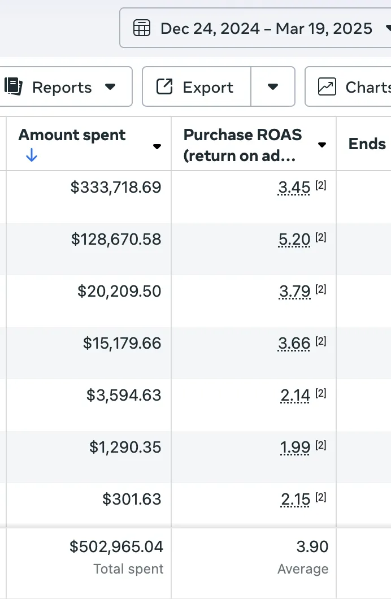Click the calendar icon in date range picker
391x599 pixels.
coord(142,28)
